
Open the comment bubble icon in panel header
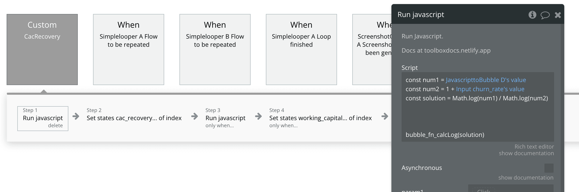[545, 15]
